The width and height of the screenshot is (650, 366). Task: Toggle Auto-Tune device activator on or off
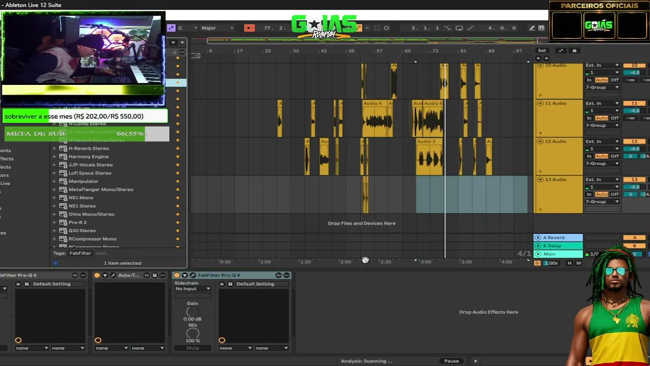(x=97, y=275)
